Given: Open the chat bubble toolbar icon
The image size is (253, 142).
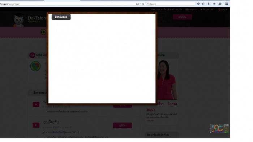Looking at the screenshot, I should 220,4.
